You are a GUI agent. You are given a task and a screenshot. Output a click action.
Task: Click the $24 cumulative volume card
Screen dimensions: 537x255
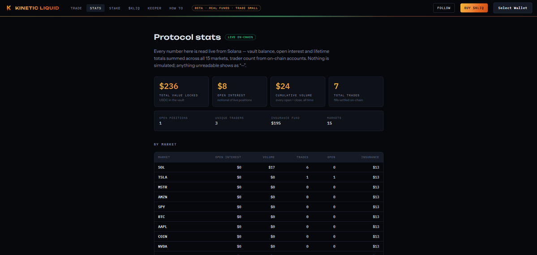tap(298, 92)
